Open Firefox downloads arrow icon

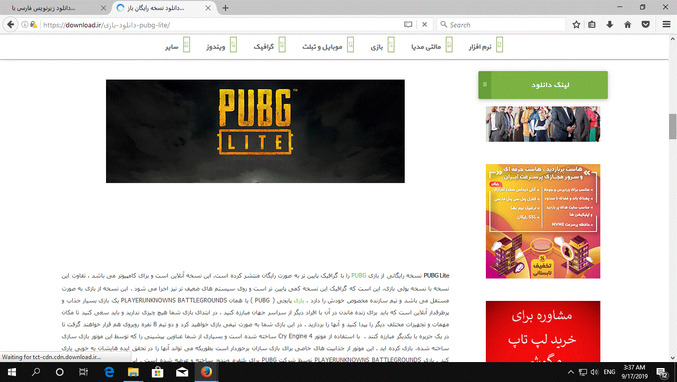pyautogui.click(x=610, y=24)
